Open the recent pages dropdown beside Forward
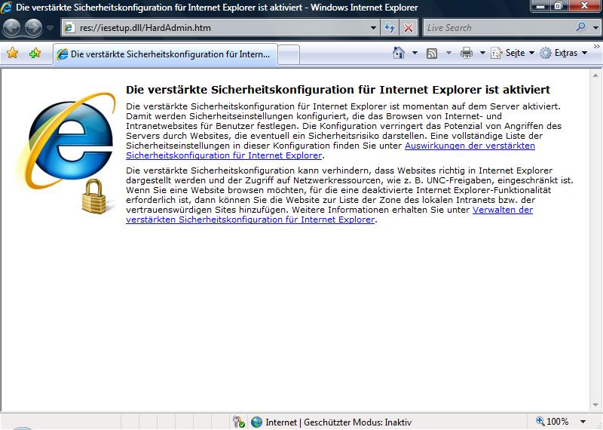The height and width of the screenshot is (430, 603). [50, 28]
